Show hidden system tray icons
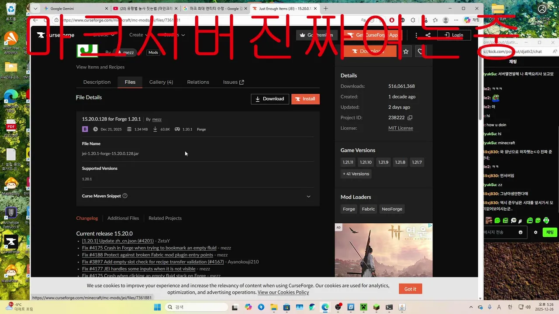Screen dimensions: 559x314 click(472, 307)
